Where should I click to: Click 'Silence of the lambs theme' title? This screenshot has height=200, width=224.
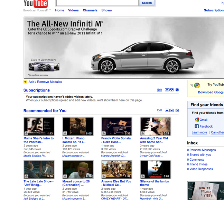point(154,183)
